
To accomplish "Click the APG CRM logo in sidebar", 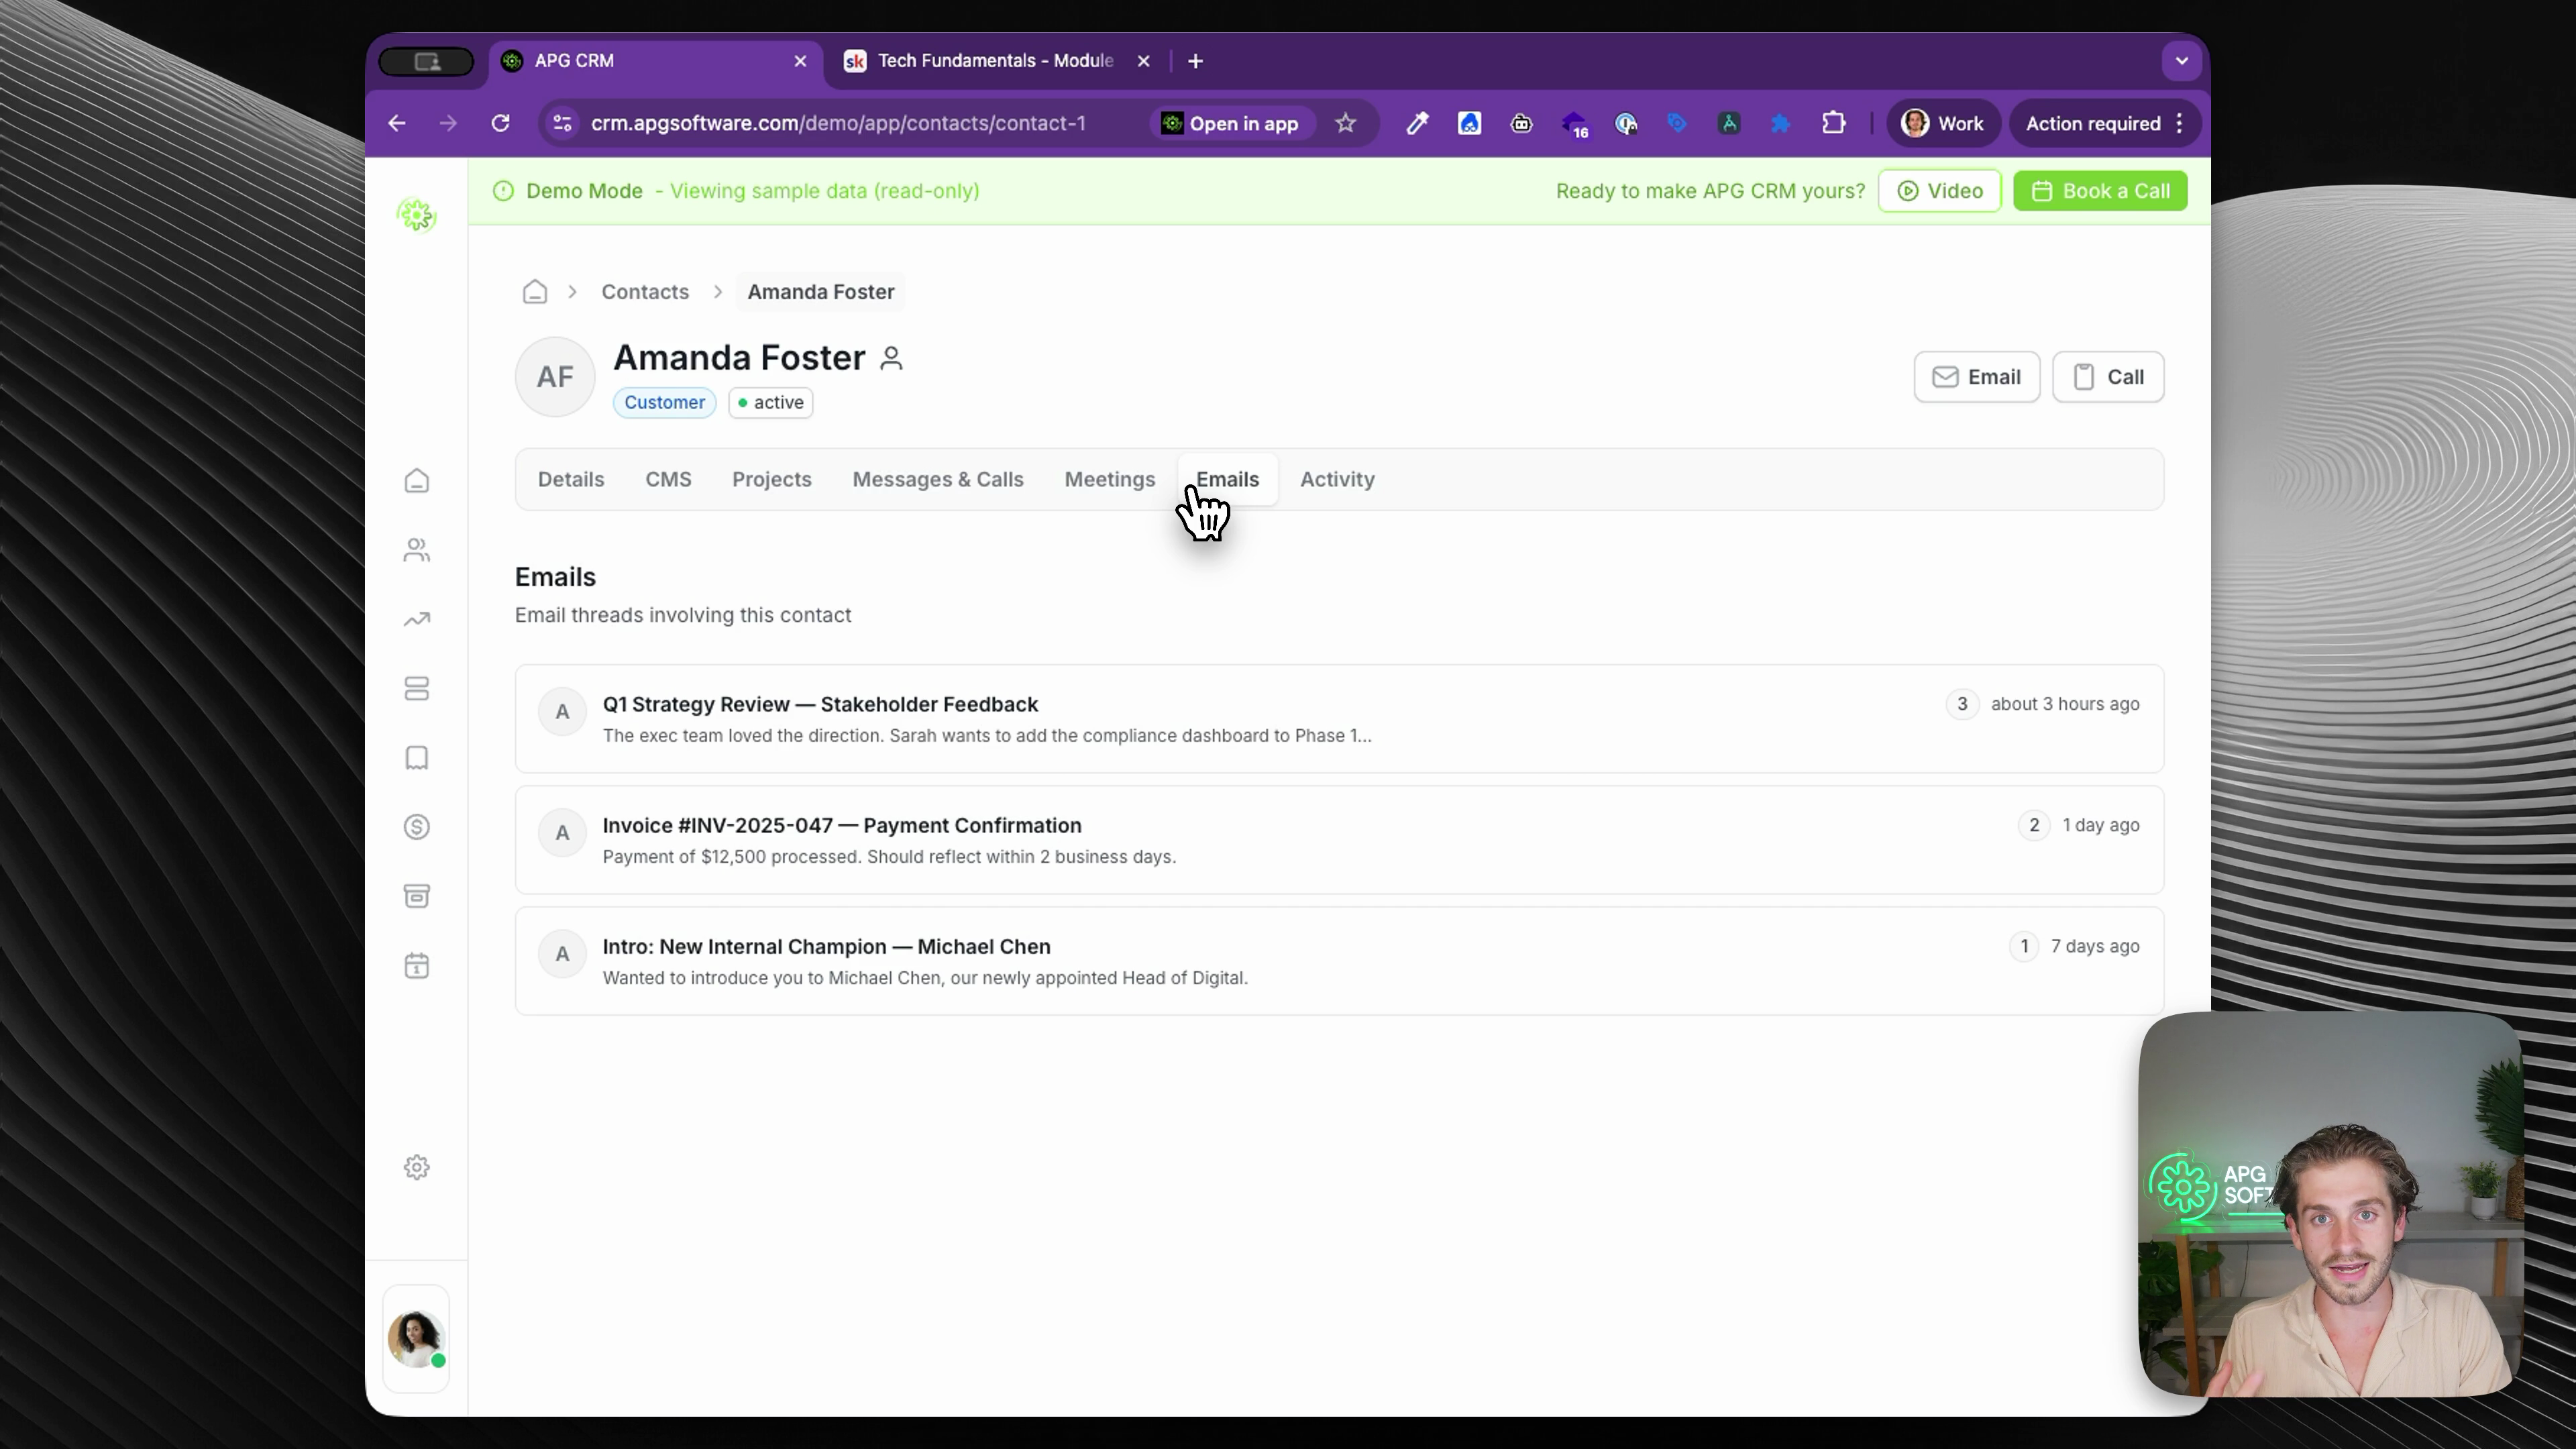I will (x=417, y=215).
